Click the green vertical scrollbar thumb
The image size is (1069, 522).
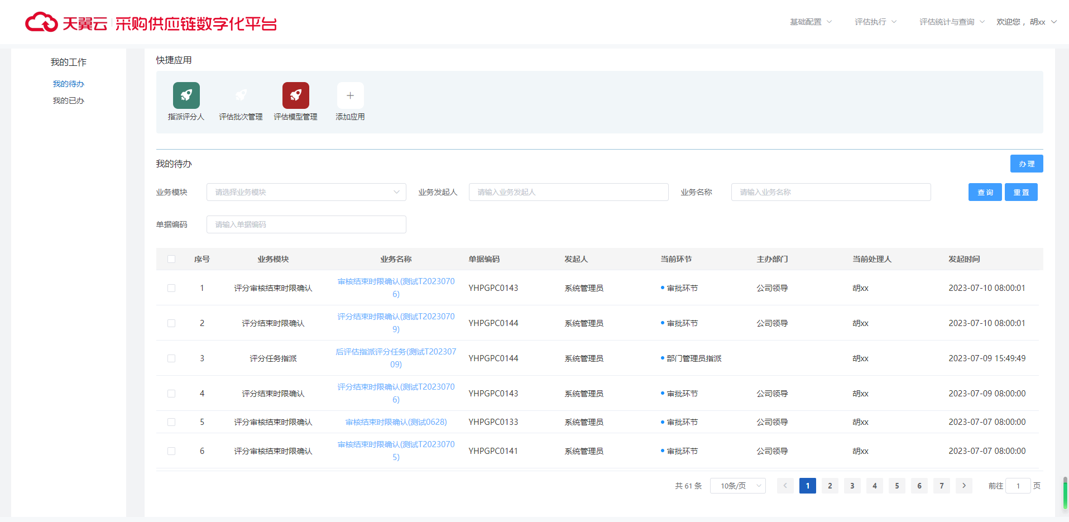click(1065, 493)
